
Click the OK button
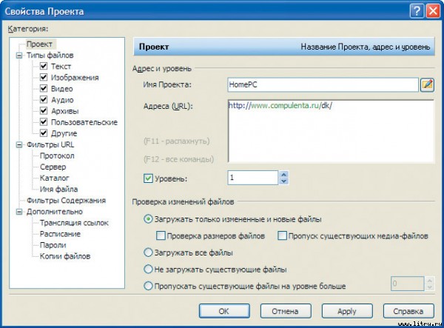(x=224, y=311)
